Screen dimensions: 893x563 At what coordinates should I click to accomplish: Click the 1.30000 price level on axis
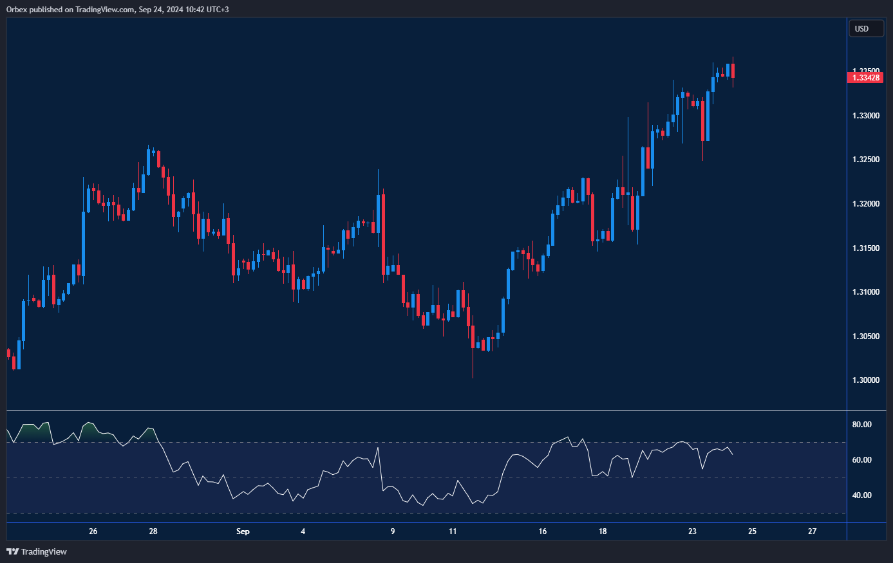(x=865, y=380)
